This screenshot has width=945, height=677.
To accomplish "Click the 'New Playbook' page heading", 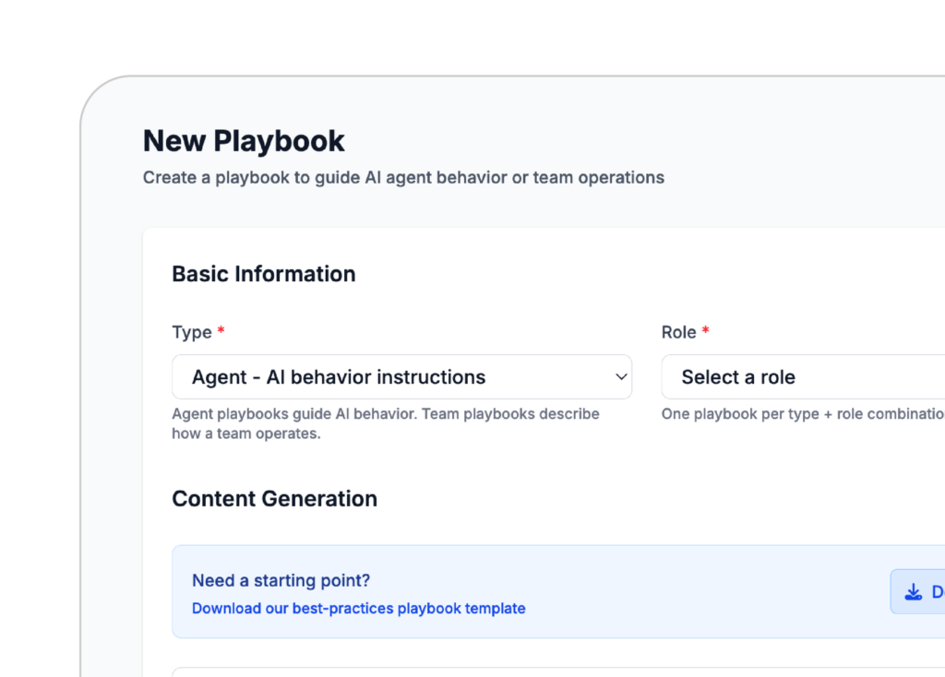I will pos(244,141).
